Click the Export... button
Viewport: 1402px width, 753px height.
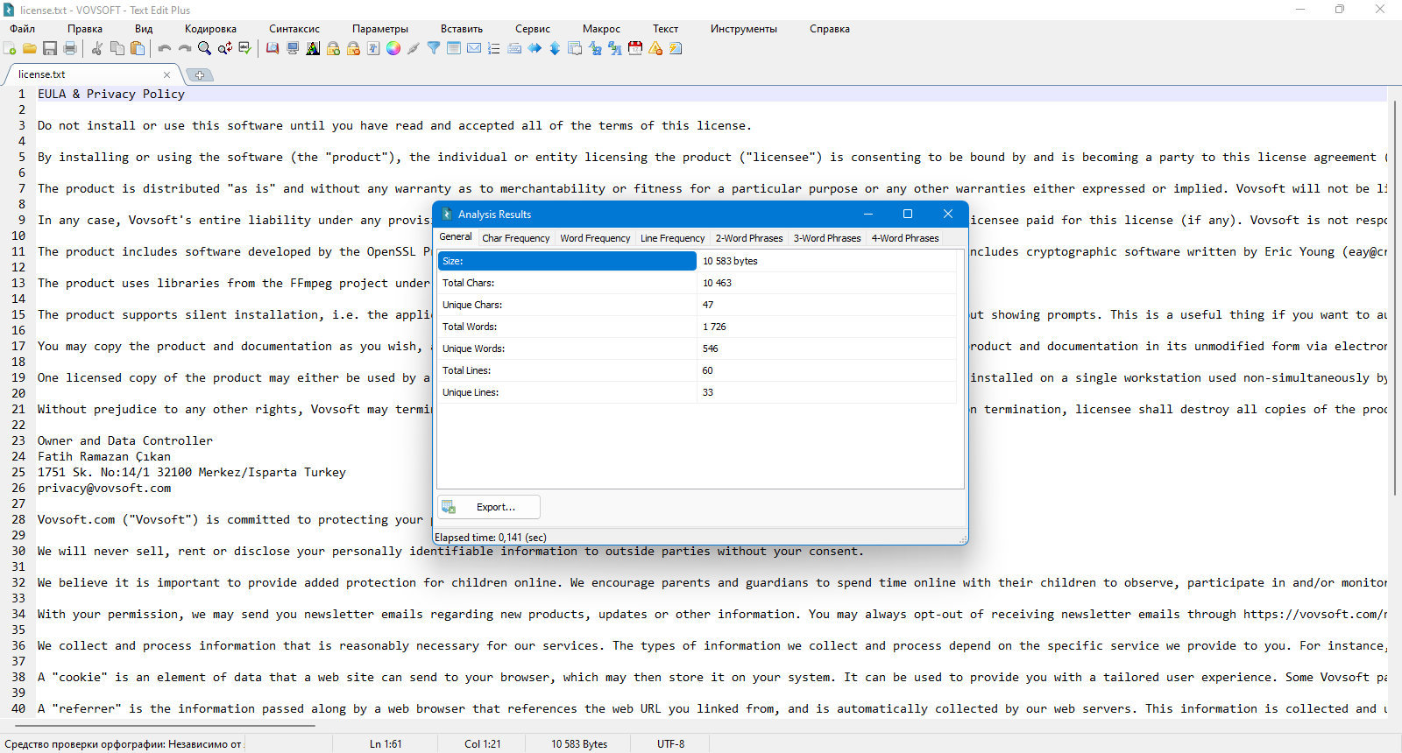coord(489,507)
